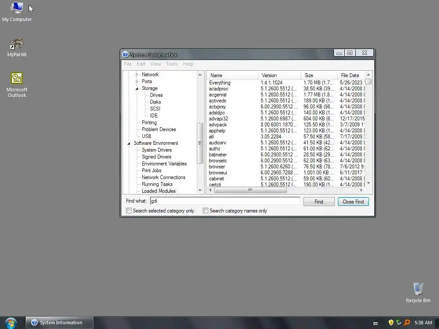Sort list by Name column header
Viewport: 439px width, 329px height.
[x=232, y=75]
